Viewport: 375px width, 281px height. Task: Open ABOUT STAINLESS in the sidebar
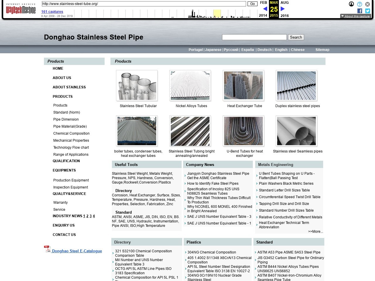(x=69, y=87)
